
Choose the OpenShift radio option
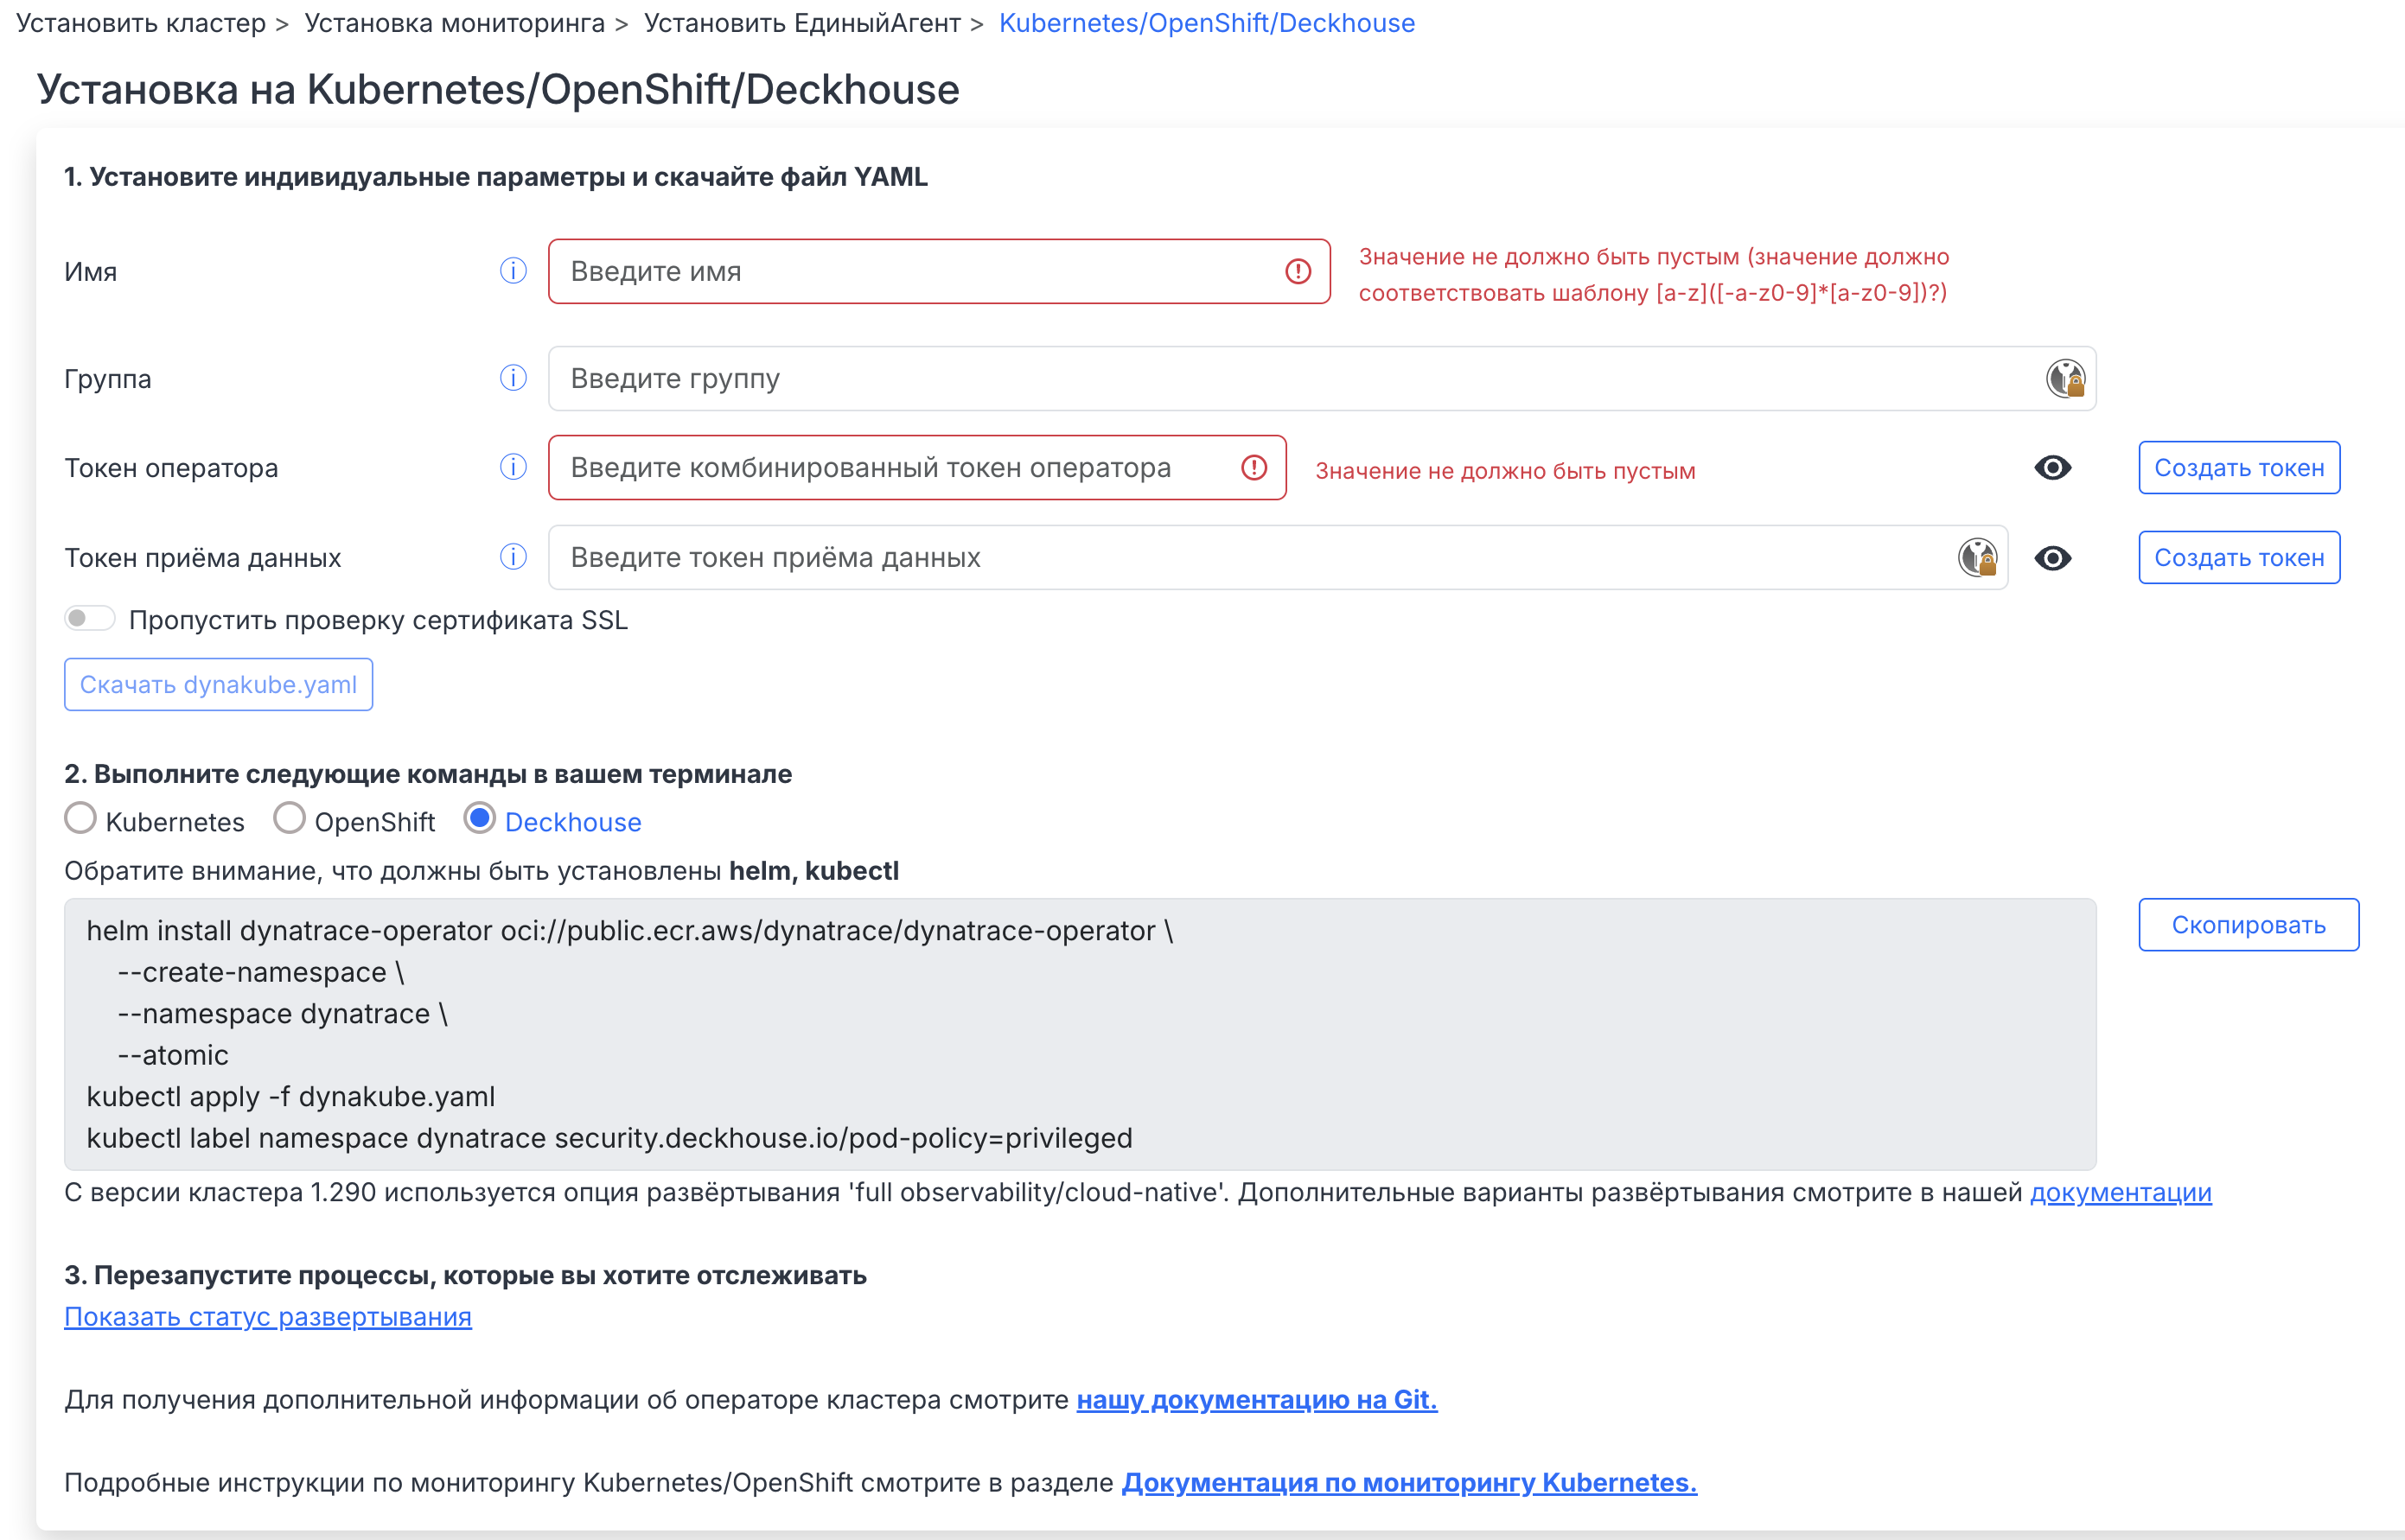tap(289, 819)
